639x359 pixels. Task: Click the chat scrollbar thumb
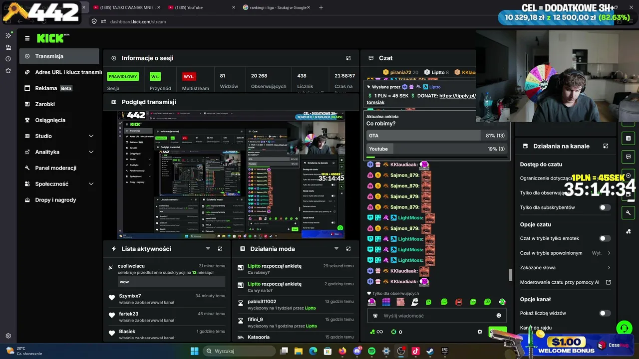click(510, 275)
